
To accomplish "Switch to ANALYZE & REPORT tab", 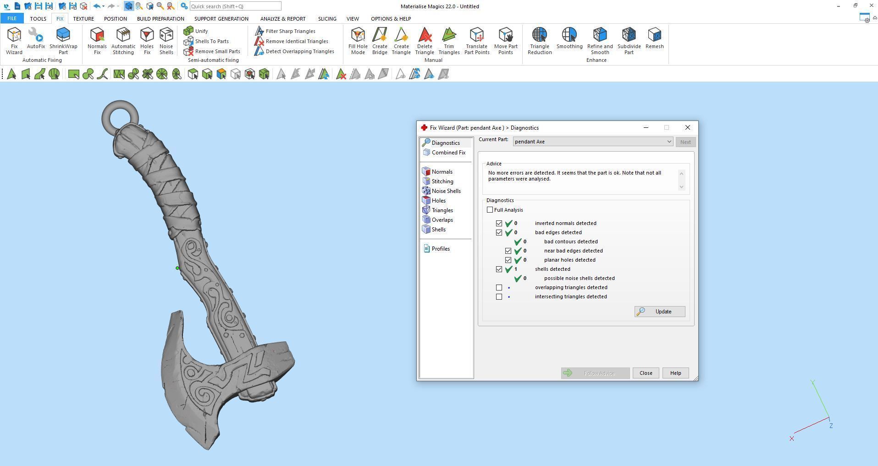I will click(283, 19).
